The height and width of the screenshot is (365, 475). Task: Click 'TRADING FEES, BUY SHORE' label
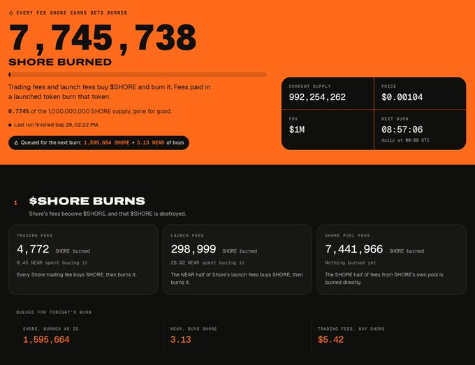point(351,329)
